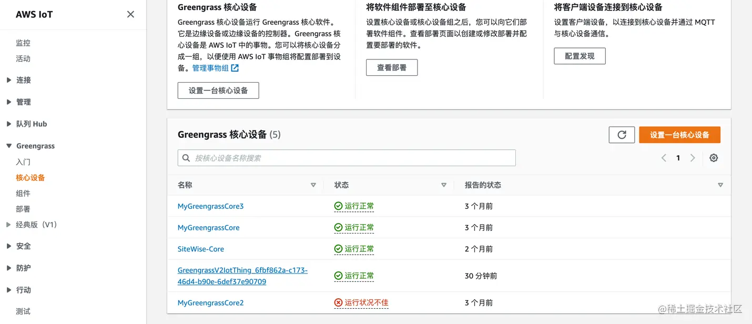Click red error icon for MyGreengrassCore2
This screenshot has width=752, height=324.
[338, 302]
